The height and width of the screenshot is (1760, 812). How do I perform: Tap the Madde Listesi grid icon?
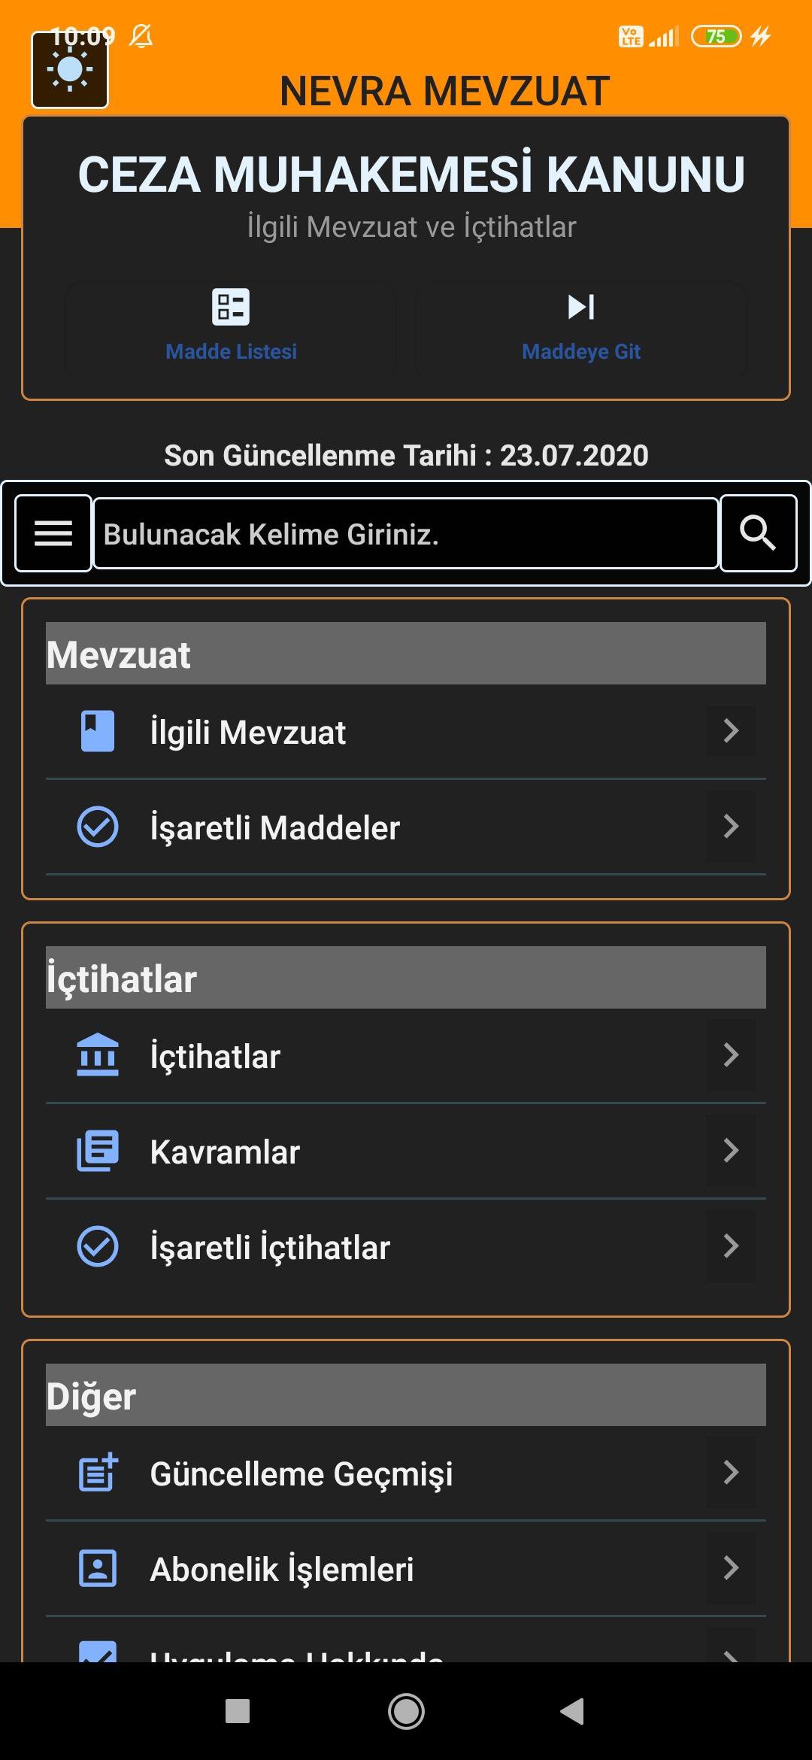tap(230, 307)
